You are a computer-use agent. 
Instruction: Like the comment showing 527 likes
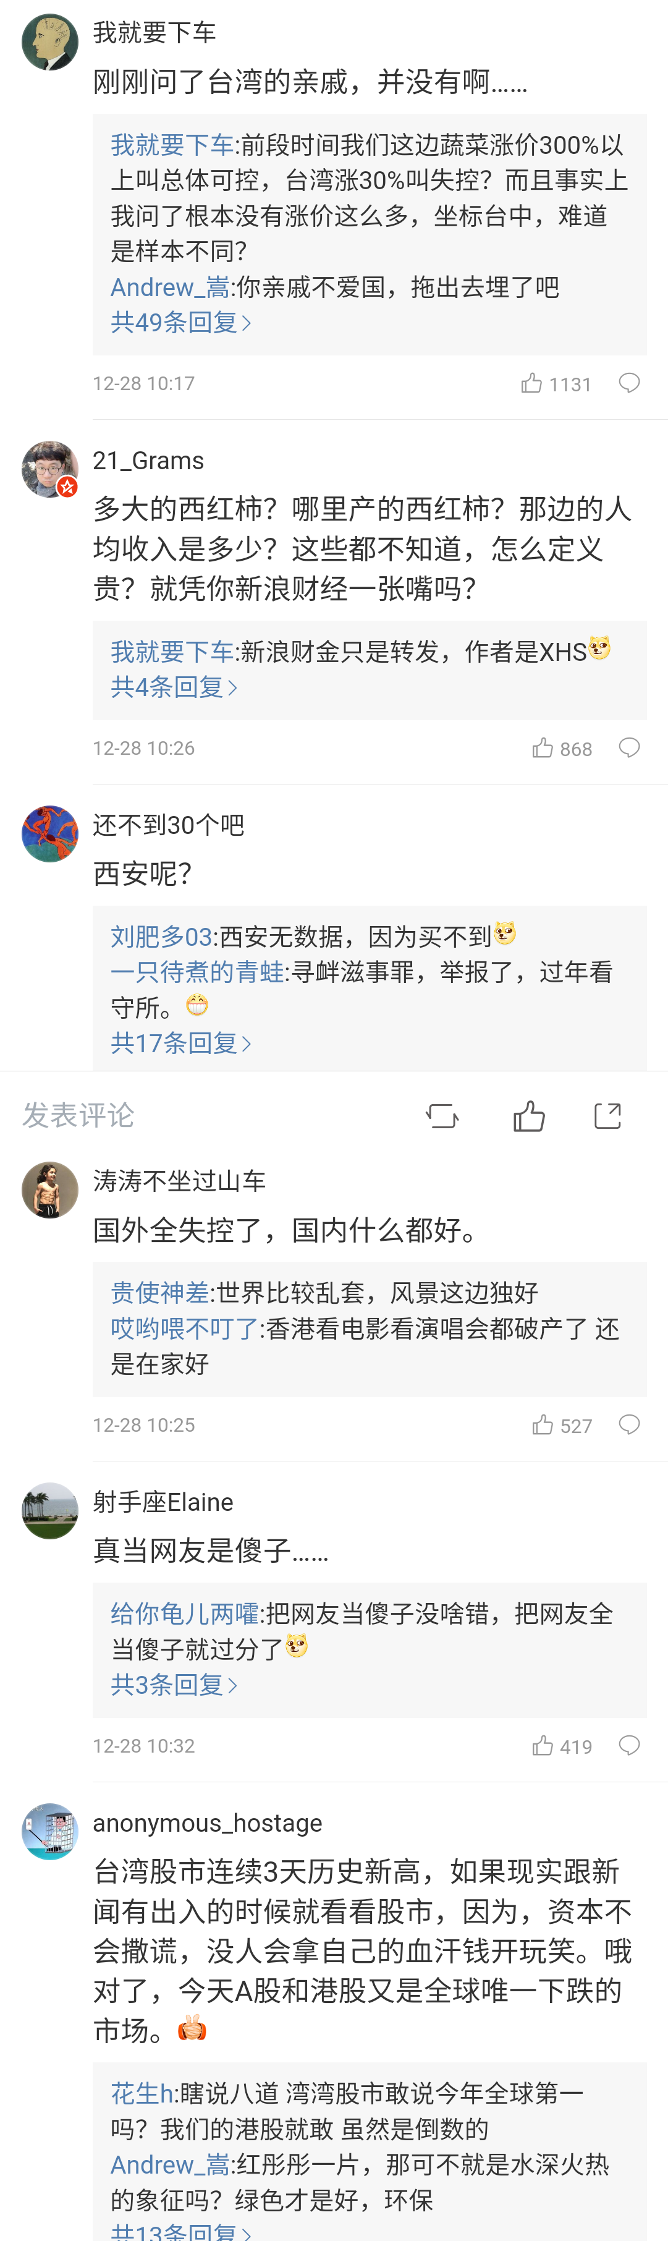click(543, 1425)
